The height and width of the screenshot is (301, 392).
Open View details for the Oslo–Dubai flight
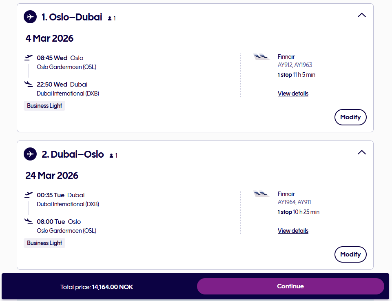(x=293, y=93)
